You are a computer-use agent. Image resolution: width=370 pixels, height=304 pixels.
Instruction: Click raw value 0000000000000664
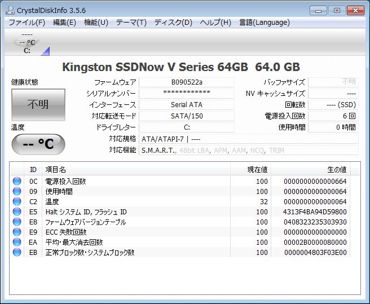pyautogui.click(x=315, y=181)
